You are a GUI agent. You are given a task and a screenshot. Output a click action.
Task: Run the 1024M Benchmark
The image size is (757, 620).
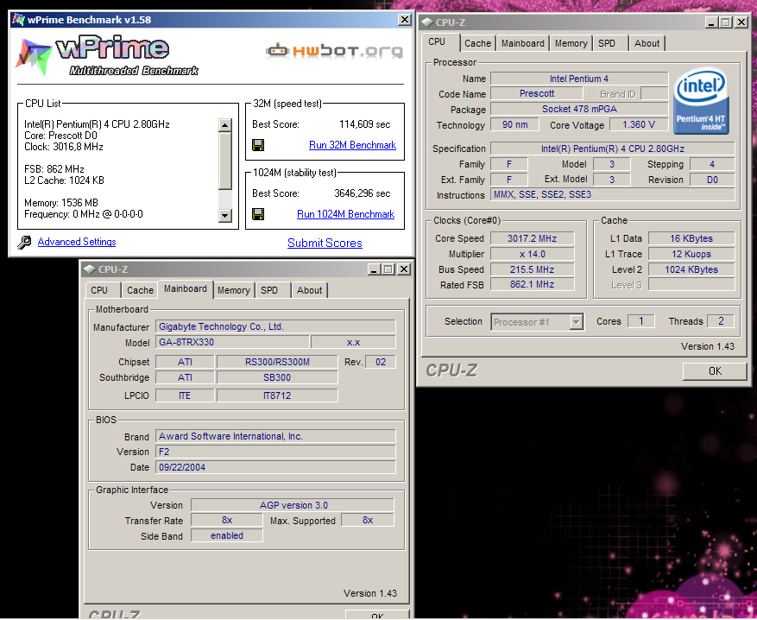tap(345, 214)
